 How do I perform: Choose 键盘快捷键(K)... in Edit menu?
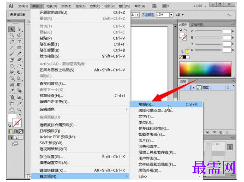click(80, 170)
